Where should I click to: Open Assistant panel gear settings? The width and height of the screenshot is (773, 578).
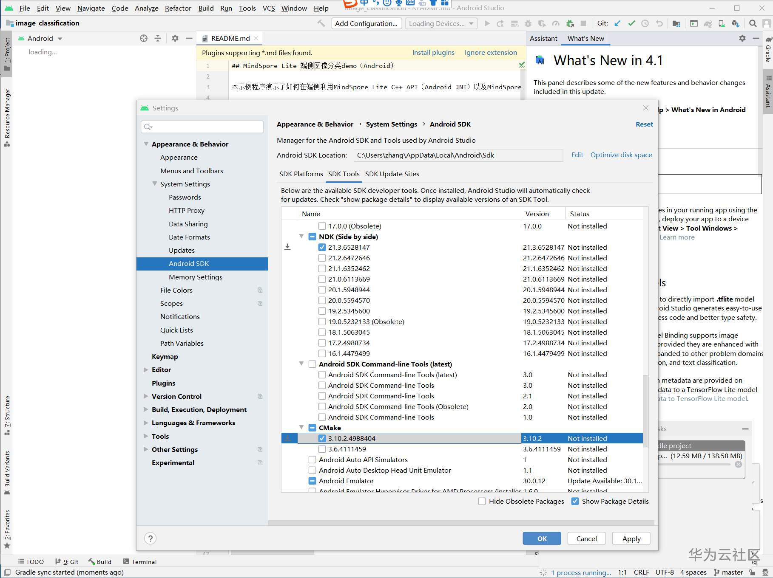[x=742, y=38]
